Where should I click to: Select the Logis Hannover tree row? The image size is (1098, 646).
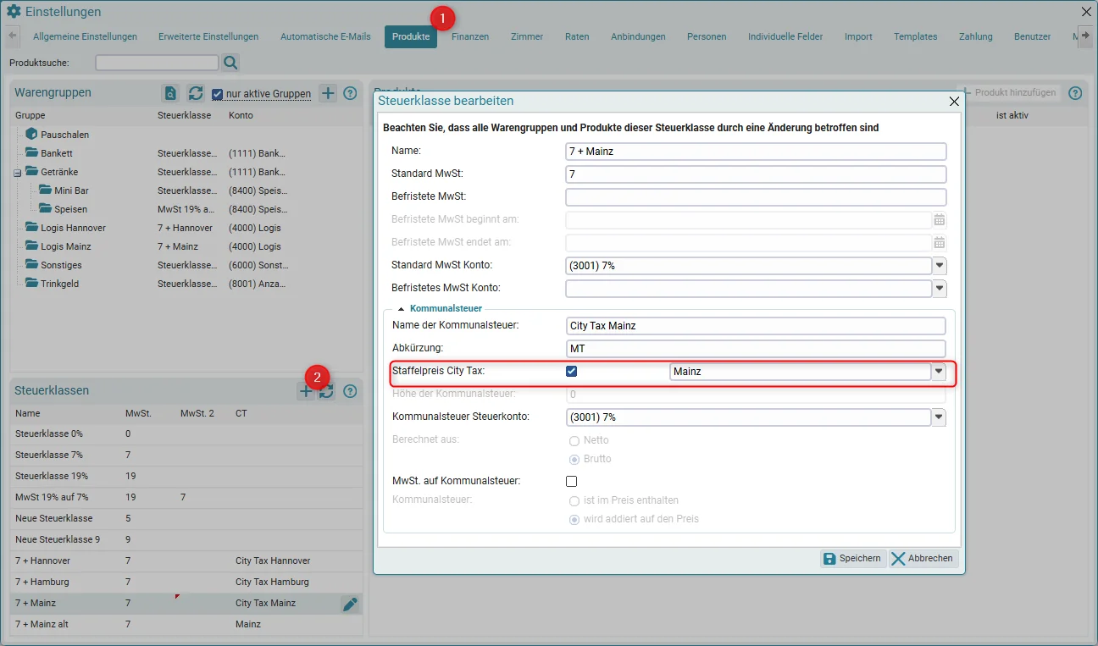(x=186, y=228)
